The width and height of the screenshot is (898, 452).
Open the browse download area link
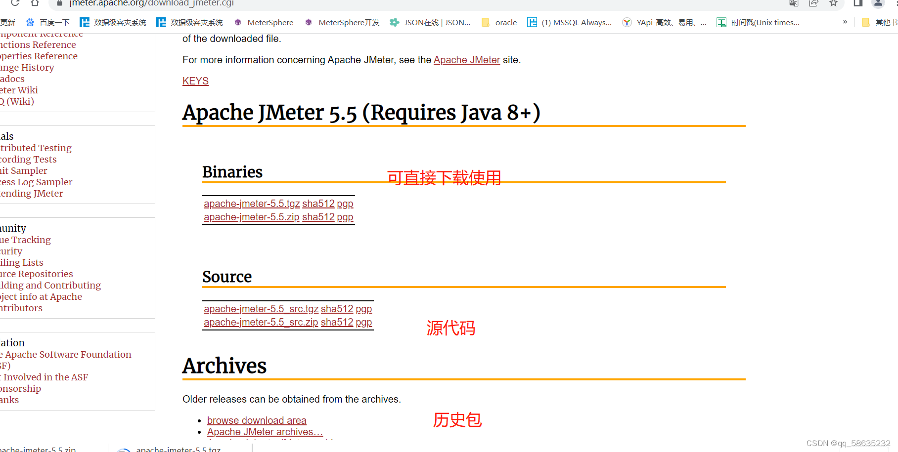(x=257, y=420)
